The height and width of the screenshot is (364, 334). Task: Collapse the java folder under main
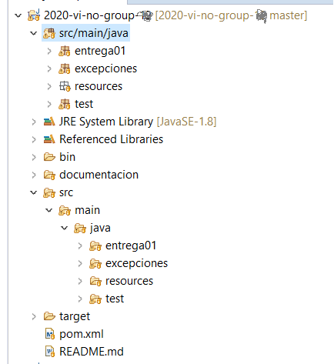[x=64, y=228]
